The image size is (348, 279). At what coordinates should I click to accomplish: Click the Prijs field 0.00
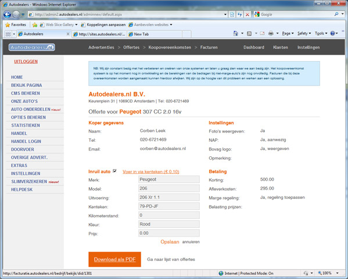169,233
